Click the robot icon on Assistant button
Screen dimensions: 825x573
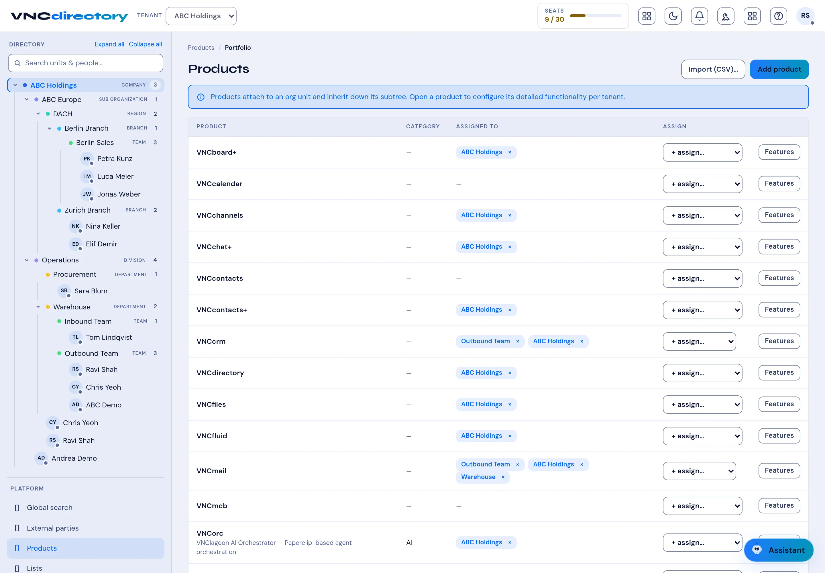(x=757, y=550)
